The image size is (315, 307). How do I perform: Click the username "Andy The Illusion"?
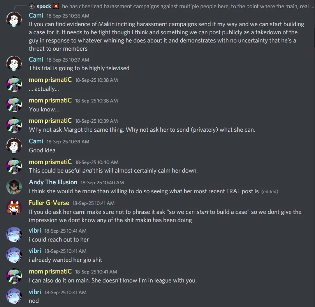pyautogui.click(x=53, y=182)
